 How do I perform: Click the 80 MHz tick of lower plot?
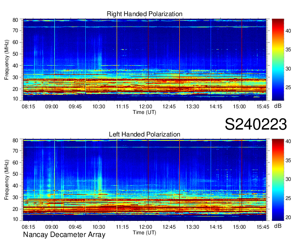click(x=15, y=140)
